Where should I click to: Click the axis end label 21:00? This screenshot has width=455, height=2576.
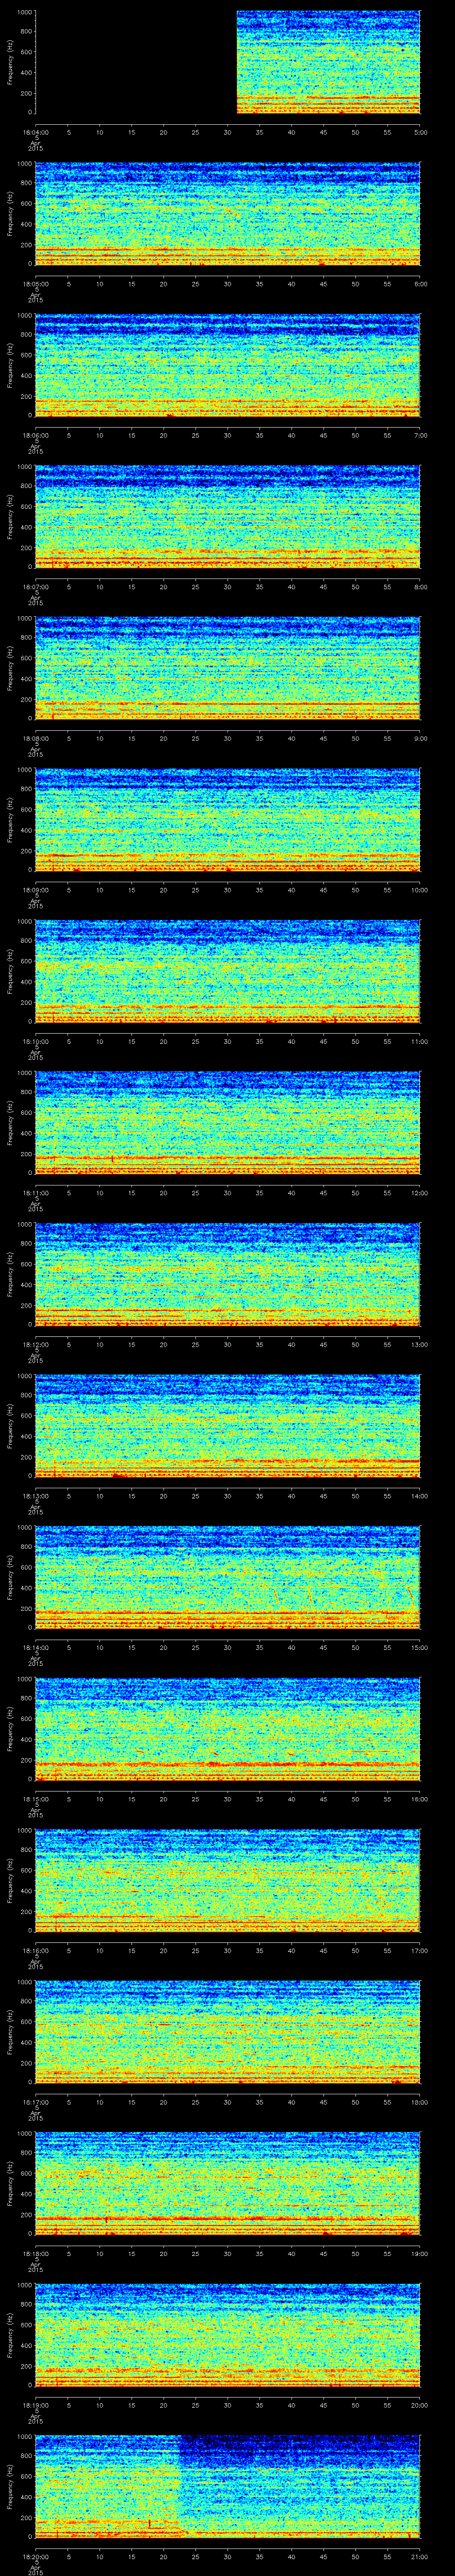tap(420, 2556)
